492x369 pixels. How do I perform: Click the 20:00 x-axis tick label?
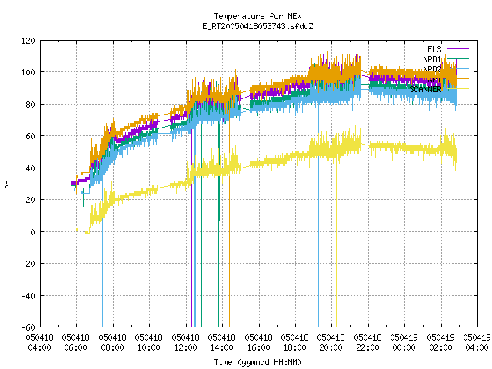[x=331, y=347]
